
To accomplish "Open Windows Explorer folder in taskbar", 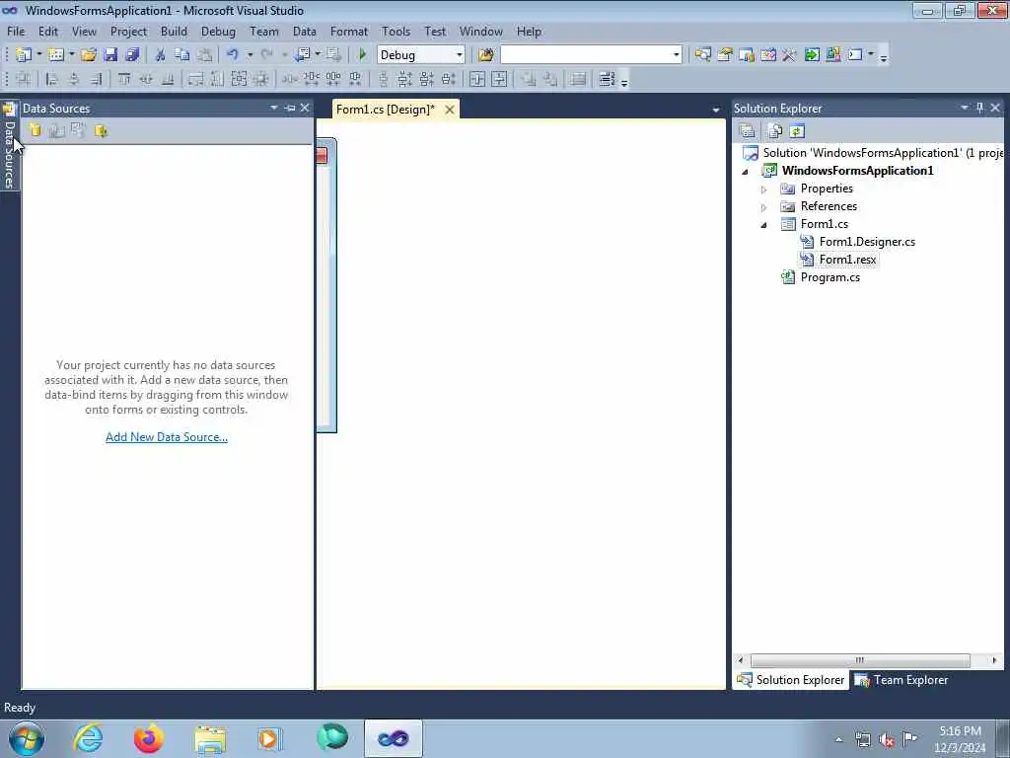I will pyautogui.click(x=210, y=738).
